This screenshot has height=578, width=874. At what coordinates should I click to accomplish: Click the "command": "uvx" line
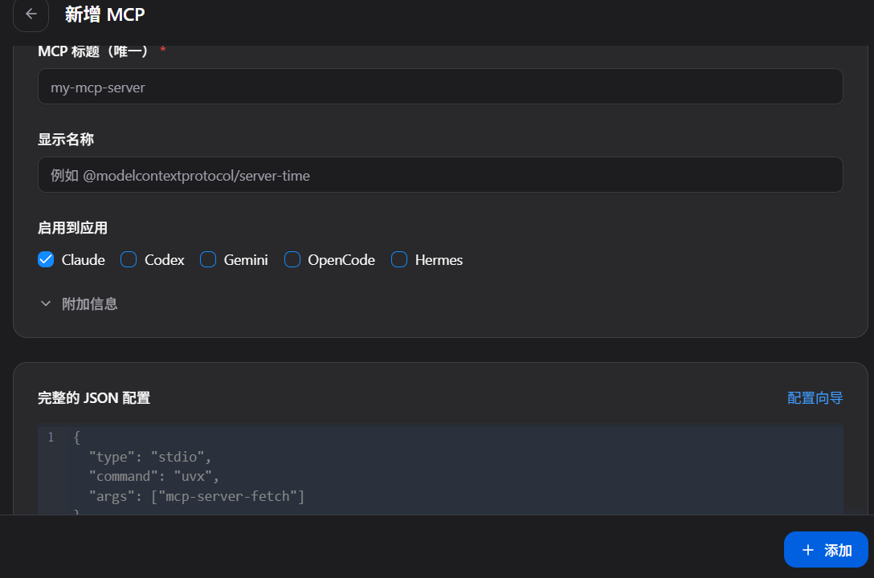(154, 477)
